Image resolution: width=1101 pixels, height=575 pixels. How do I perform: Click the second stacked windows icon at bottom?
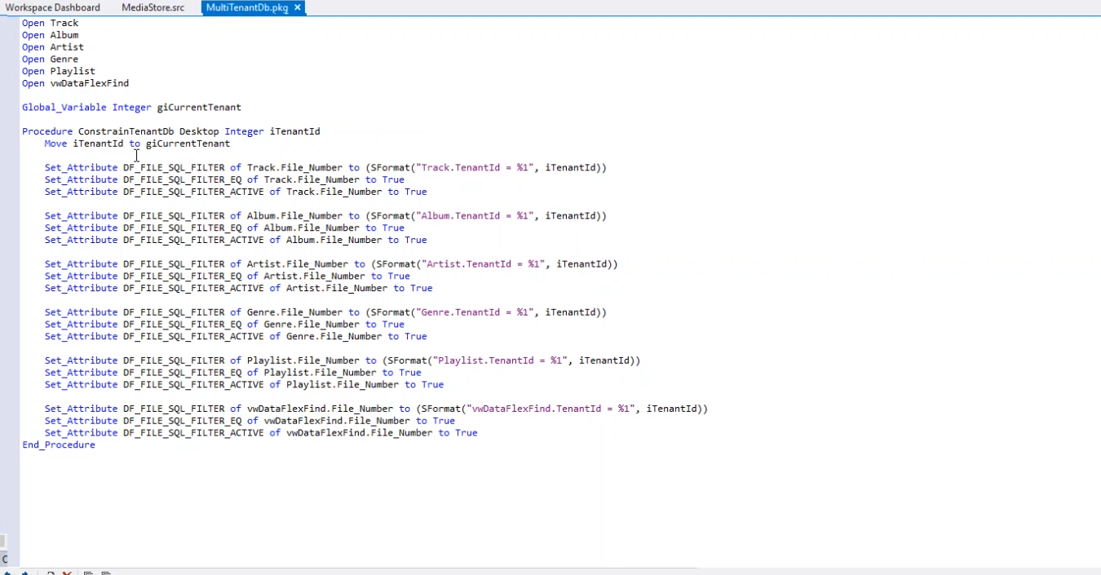(x=106, y=573)
